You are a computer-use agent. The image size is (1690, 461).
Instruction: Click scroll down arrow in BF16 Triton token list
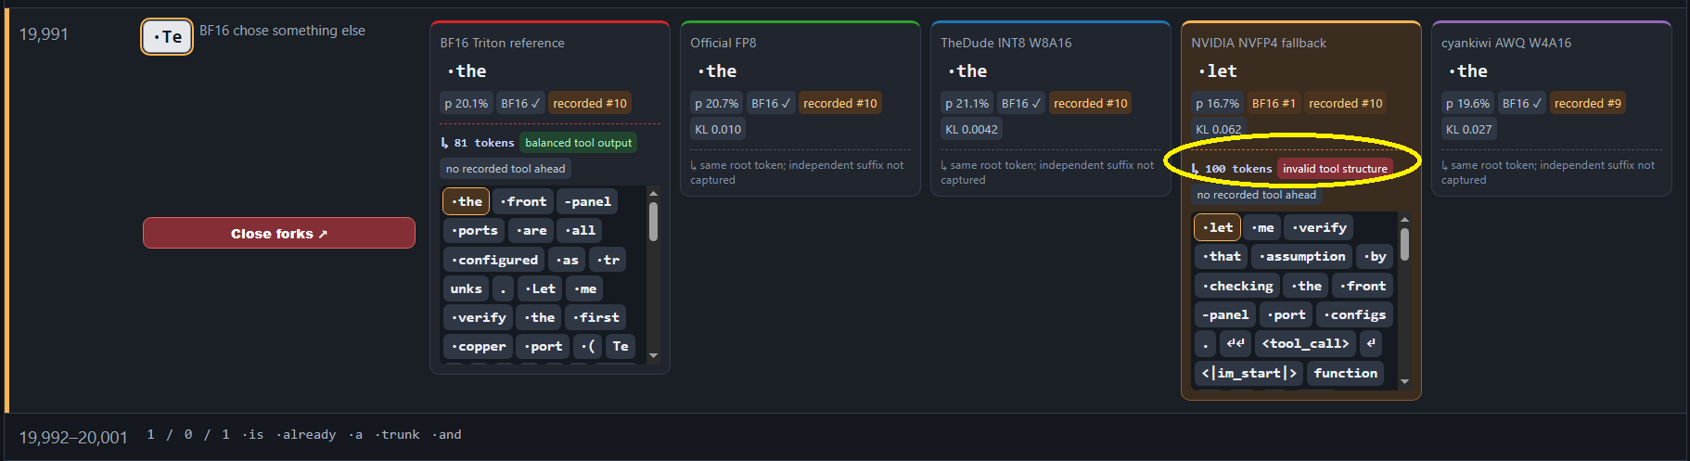[x=653, y=355]
